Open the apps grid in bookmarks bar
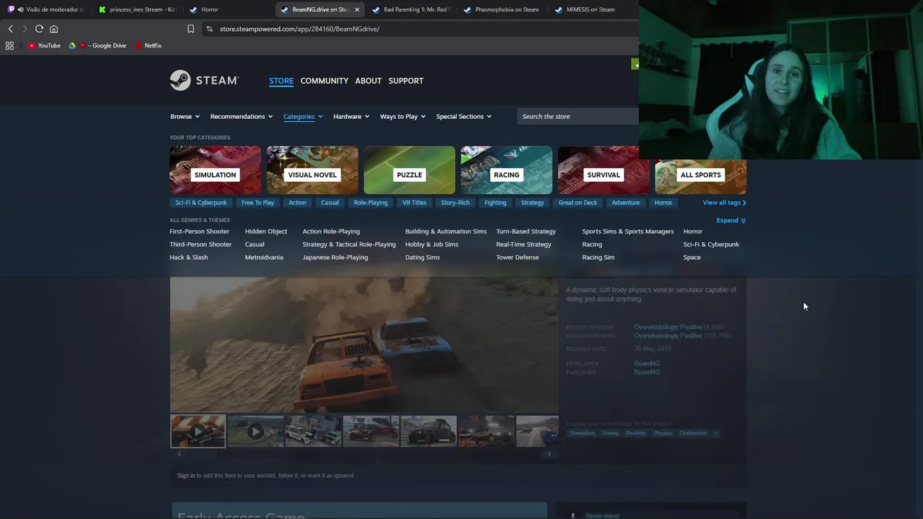The height and width of the screenshot is (519, 923). pos(9,45)
